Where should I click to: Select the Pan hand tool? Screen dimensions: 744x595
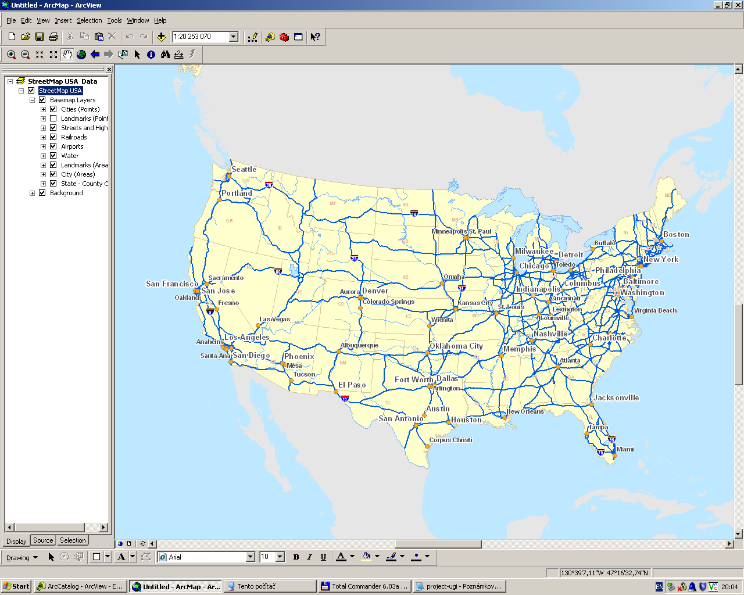(67, 54)
